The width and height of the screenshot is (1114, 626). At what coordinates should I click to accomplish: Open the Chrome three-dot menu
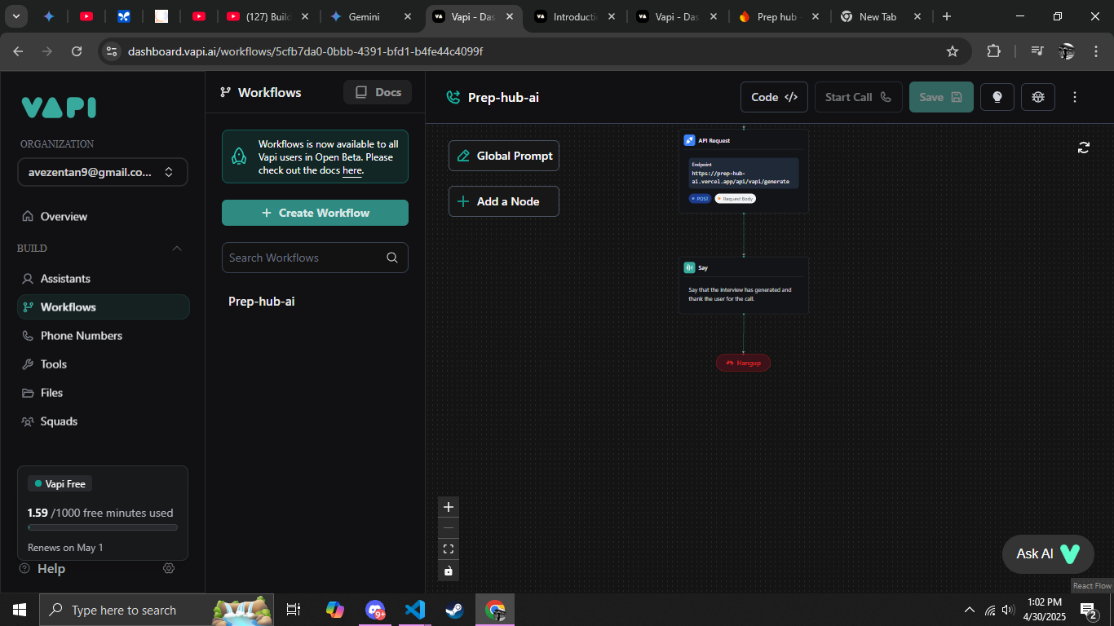[x=1095, y=51]
